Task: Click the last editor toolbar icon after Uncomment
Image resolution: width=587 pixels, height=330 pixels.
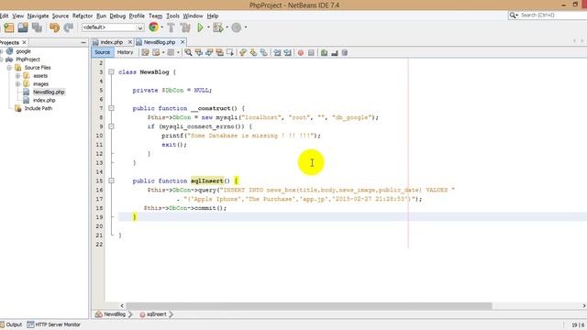Action: point(345,53)
